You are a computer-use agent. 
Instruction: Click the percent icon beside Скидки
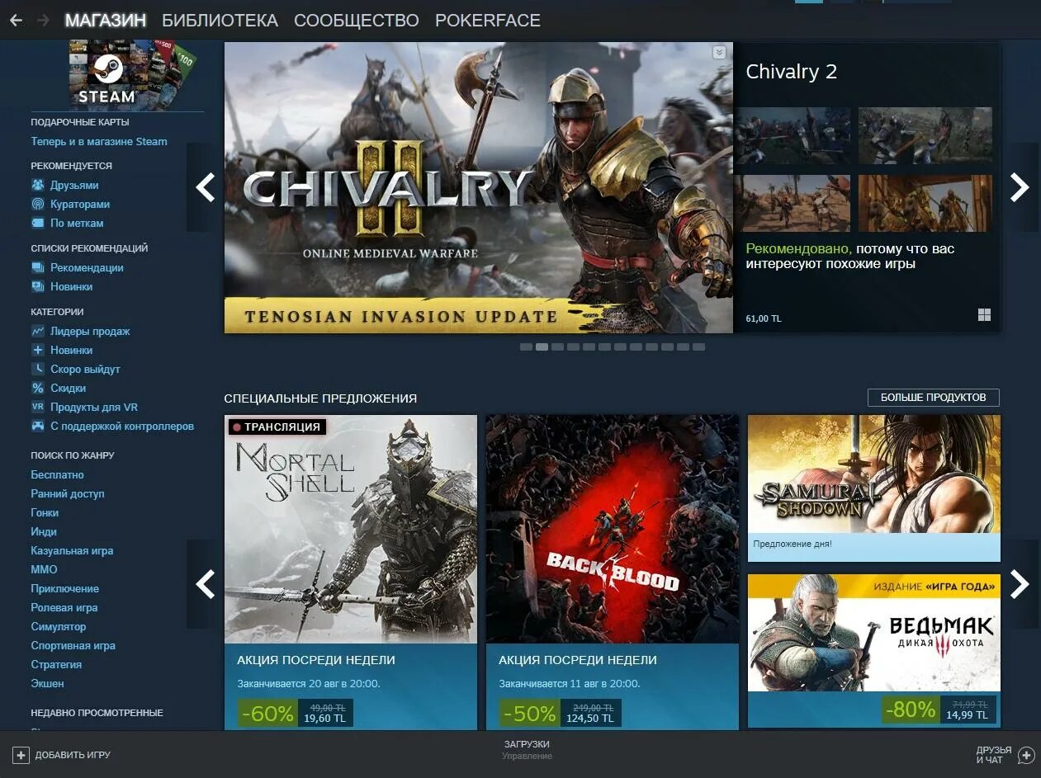[38, 389]
